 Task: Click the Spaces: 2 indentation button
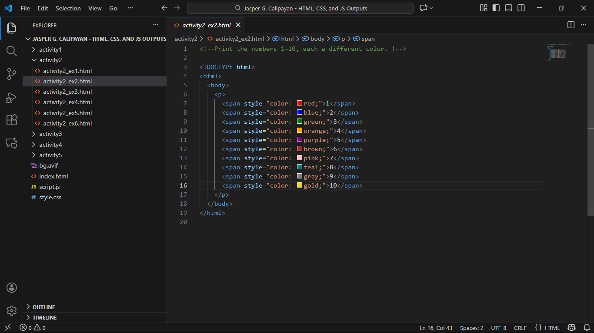pyautogui.click(x=471, y=328)
